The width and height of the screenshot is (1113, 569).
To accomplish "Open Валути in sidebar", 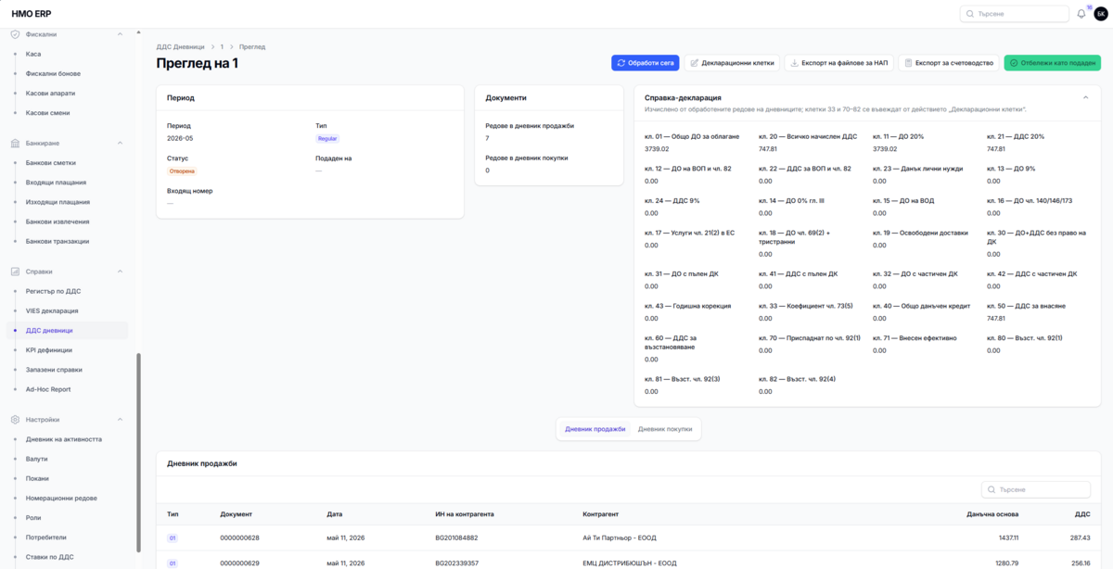I will [68, 459].
